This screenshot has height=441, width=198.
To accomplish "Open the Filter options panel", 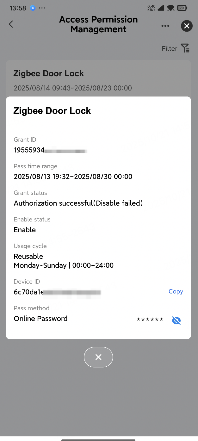I will pos(170,48).
